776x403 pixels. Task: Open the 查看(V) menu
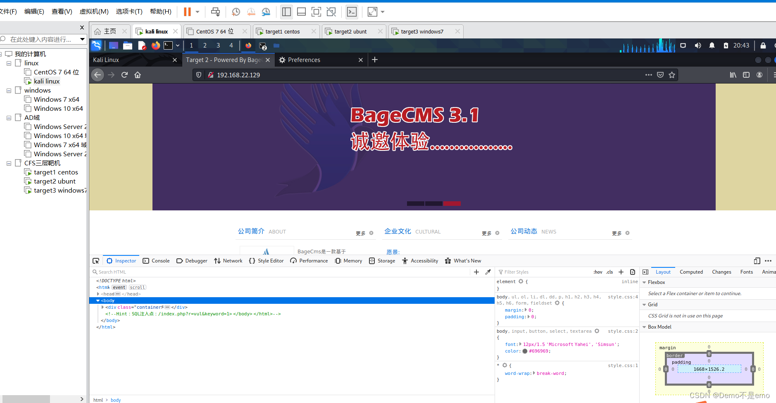pyautogui.click(x=62, y=12)
